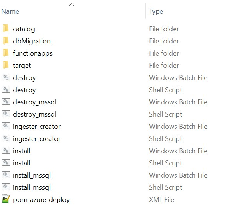
Task: Select the ingester_creator Windows Batch File icon
Action: click(6, 126)
